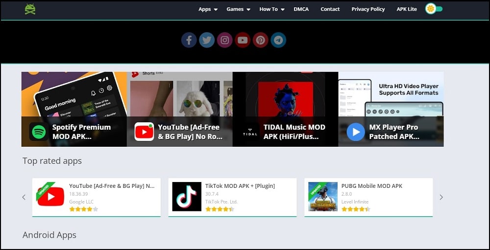Open Spotify Premium MOD APK banner title

(x=81, y=132)
